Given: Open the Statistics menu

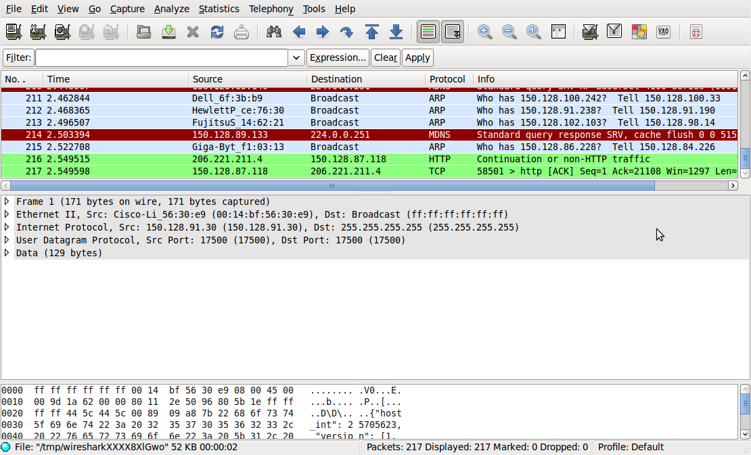Looking at the screenshot, I should 219,9.
